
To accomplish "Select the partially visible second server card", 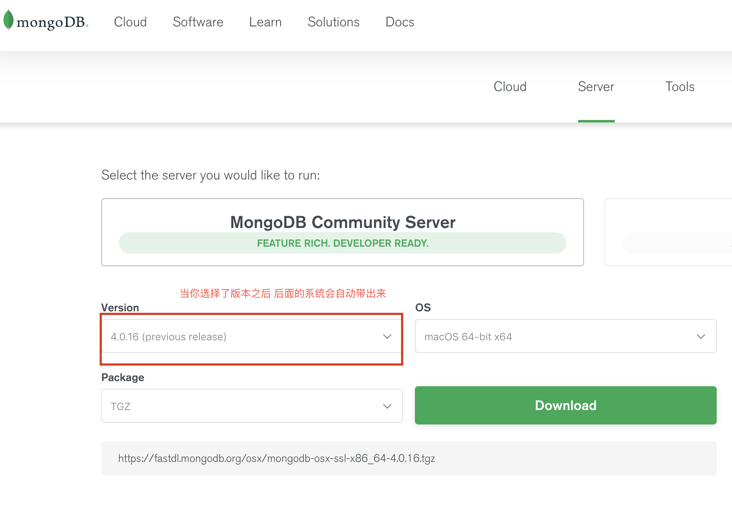I will 668,232.
